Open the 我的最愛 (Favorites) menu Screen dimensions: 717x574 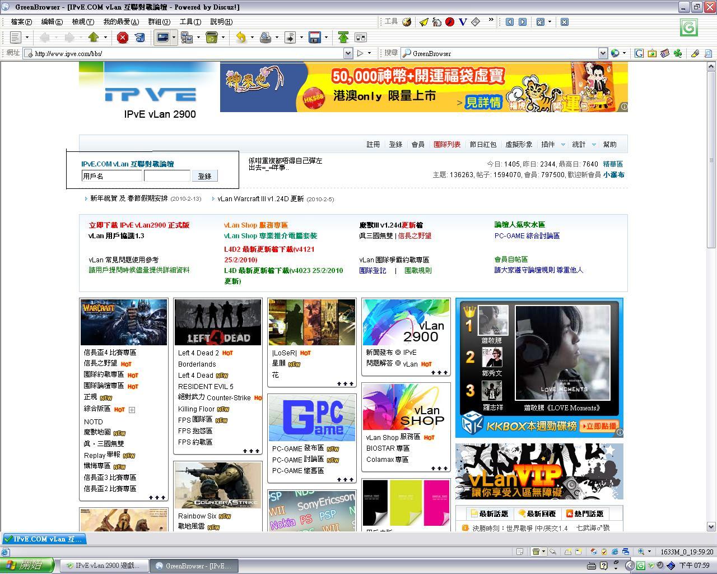pos(120,22)
